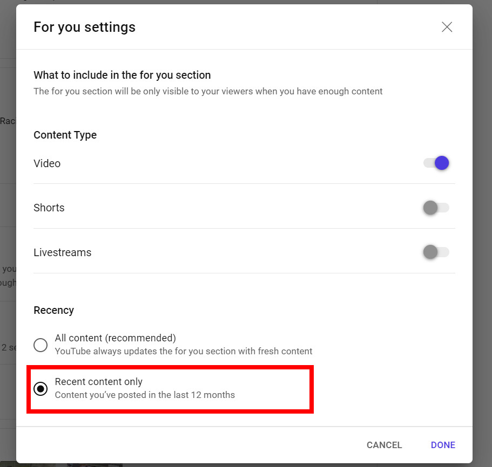The height and width of the screenshot is (467, 492).
Task: Click the Recent content only radio circle
Action: (41, 388)
